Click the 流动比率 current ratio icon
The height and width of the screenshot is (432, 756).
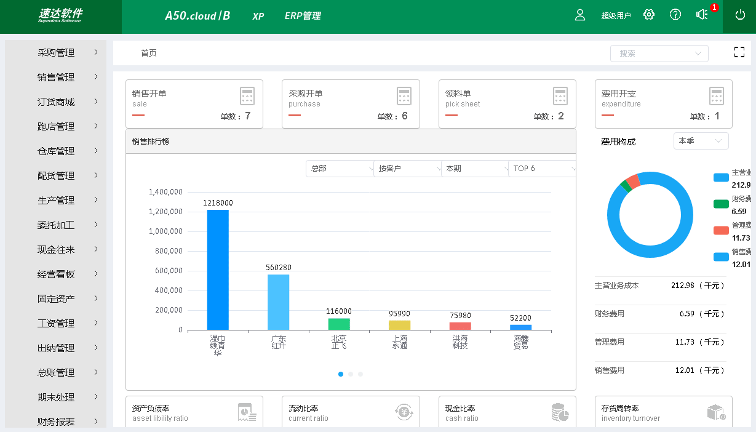[404, 412]
